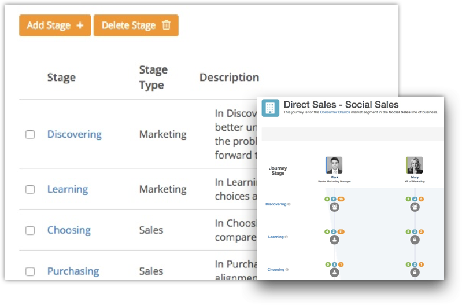
Task: Click Mark's blue 2 badge at Choosing
Action: pos(334,264)
